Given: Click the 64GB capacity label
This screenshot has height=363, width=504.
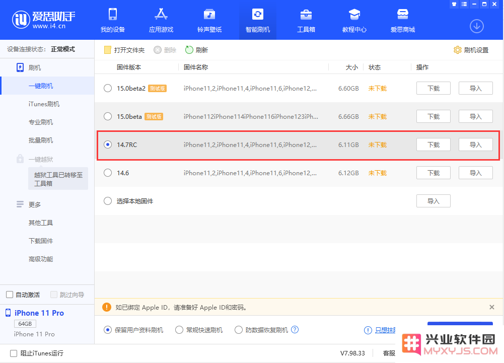Looking at the screenshot, I should [25, 323].
